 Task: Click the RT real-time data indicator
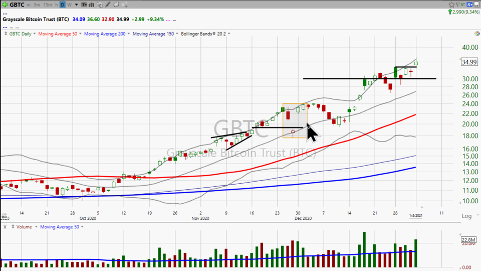pyautogui.click(x=463, y=5)
